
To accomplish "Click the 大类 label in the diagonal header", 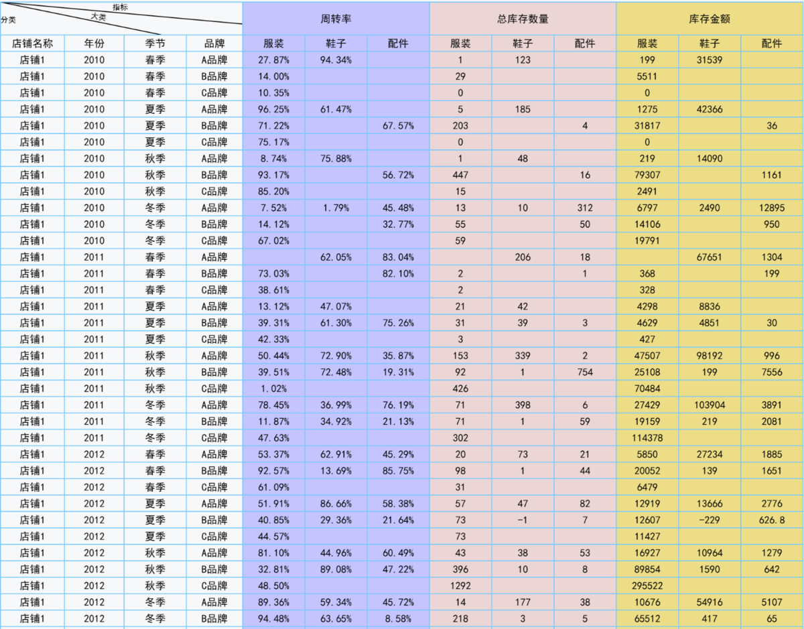I will pyautogui.click(x=98, y=17).
